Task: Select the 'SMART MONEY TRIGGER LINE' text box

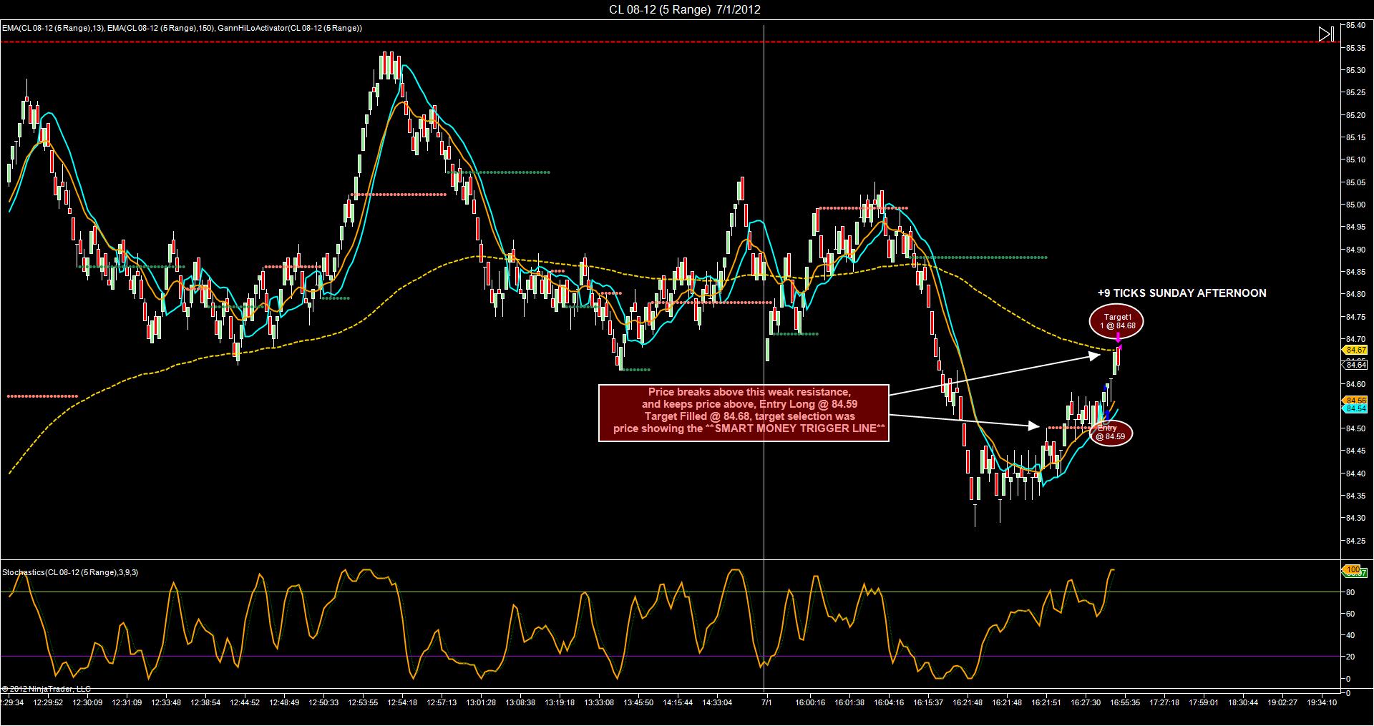Action: [x=744, y=413]
